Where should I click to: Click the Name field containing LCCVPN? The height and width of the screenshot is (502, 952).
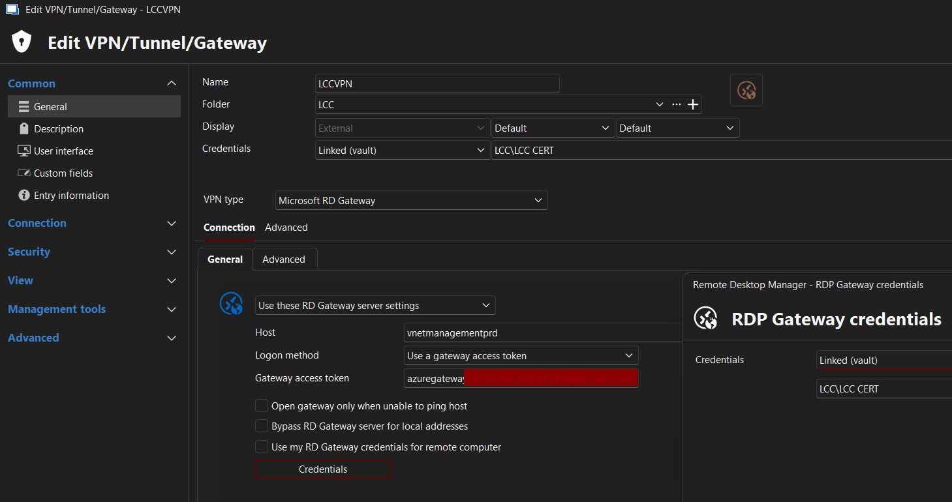click(x=437, y=83)
